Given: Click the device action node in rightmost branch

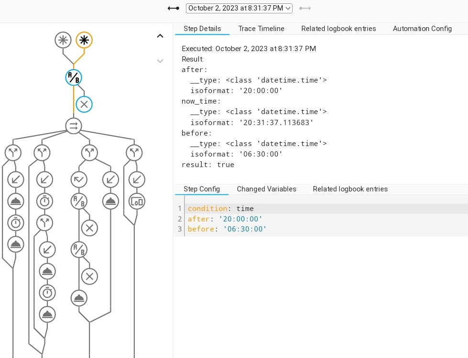Looking at the screenshot, I should [x=137, y=201].
